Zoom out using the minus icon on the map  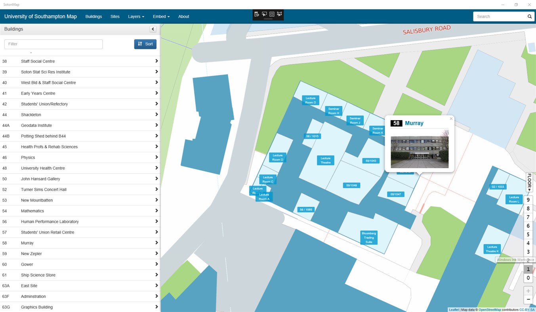click(528, 300)
